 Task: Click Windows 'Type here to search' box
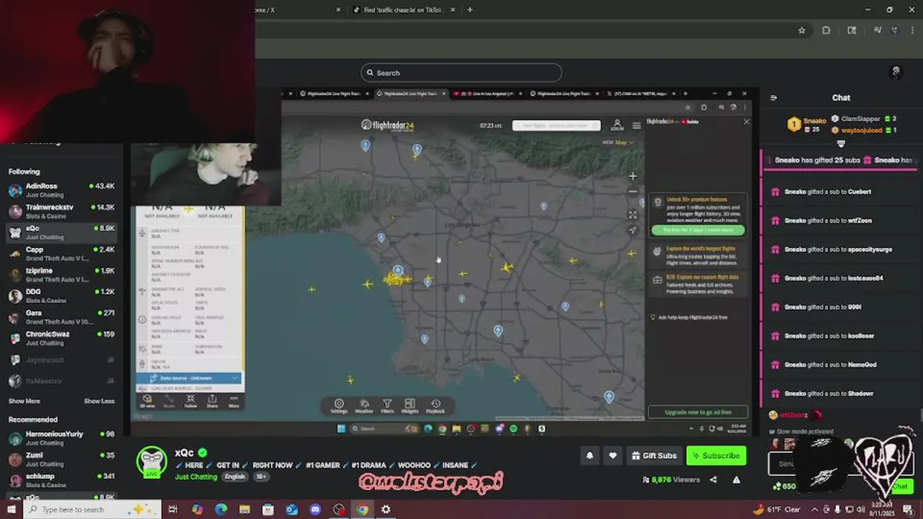coord(92,510)
